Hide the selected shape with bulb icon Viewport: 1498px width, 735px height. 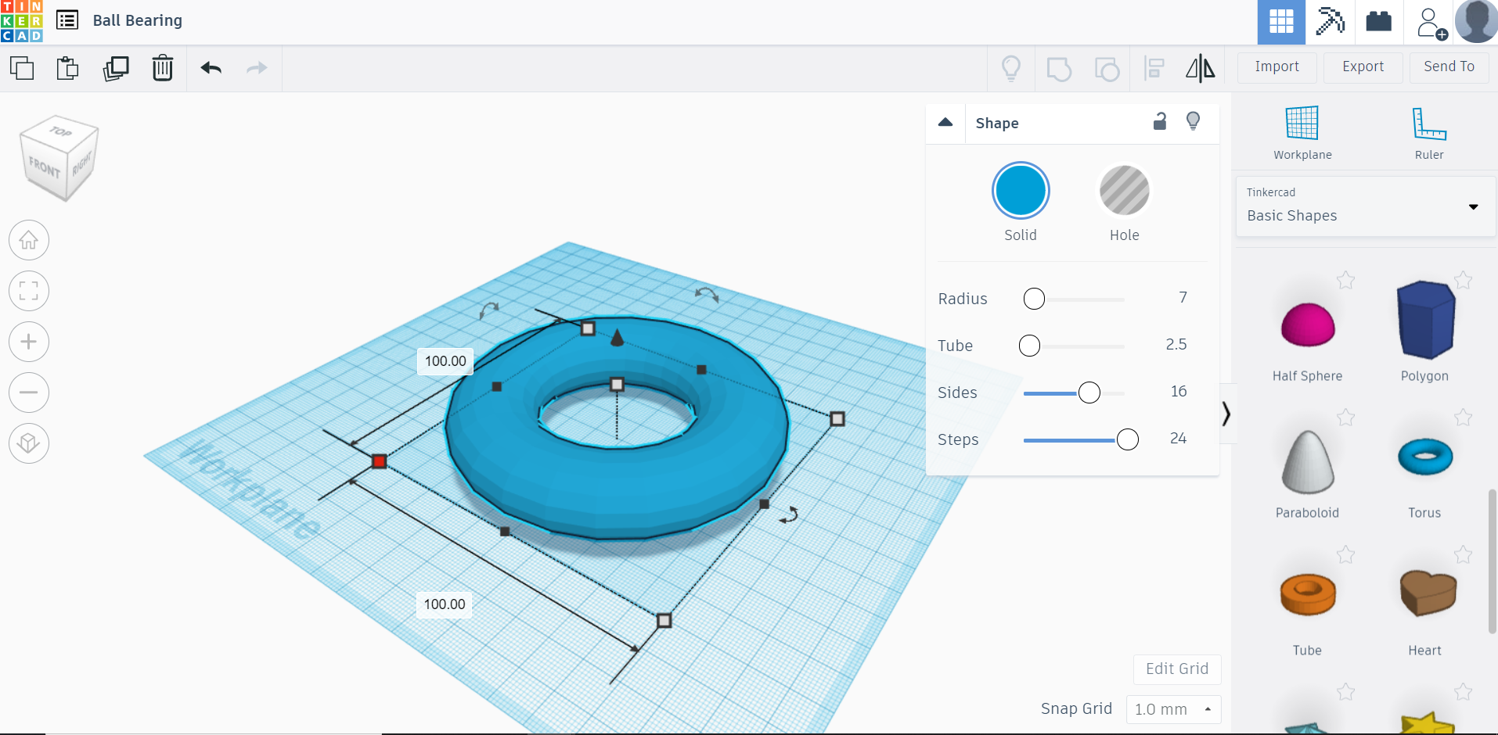pos(1193,121)
